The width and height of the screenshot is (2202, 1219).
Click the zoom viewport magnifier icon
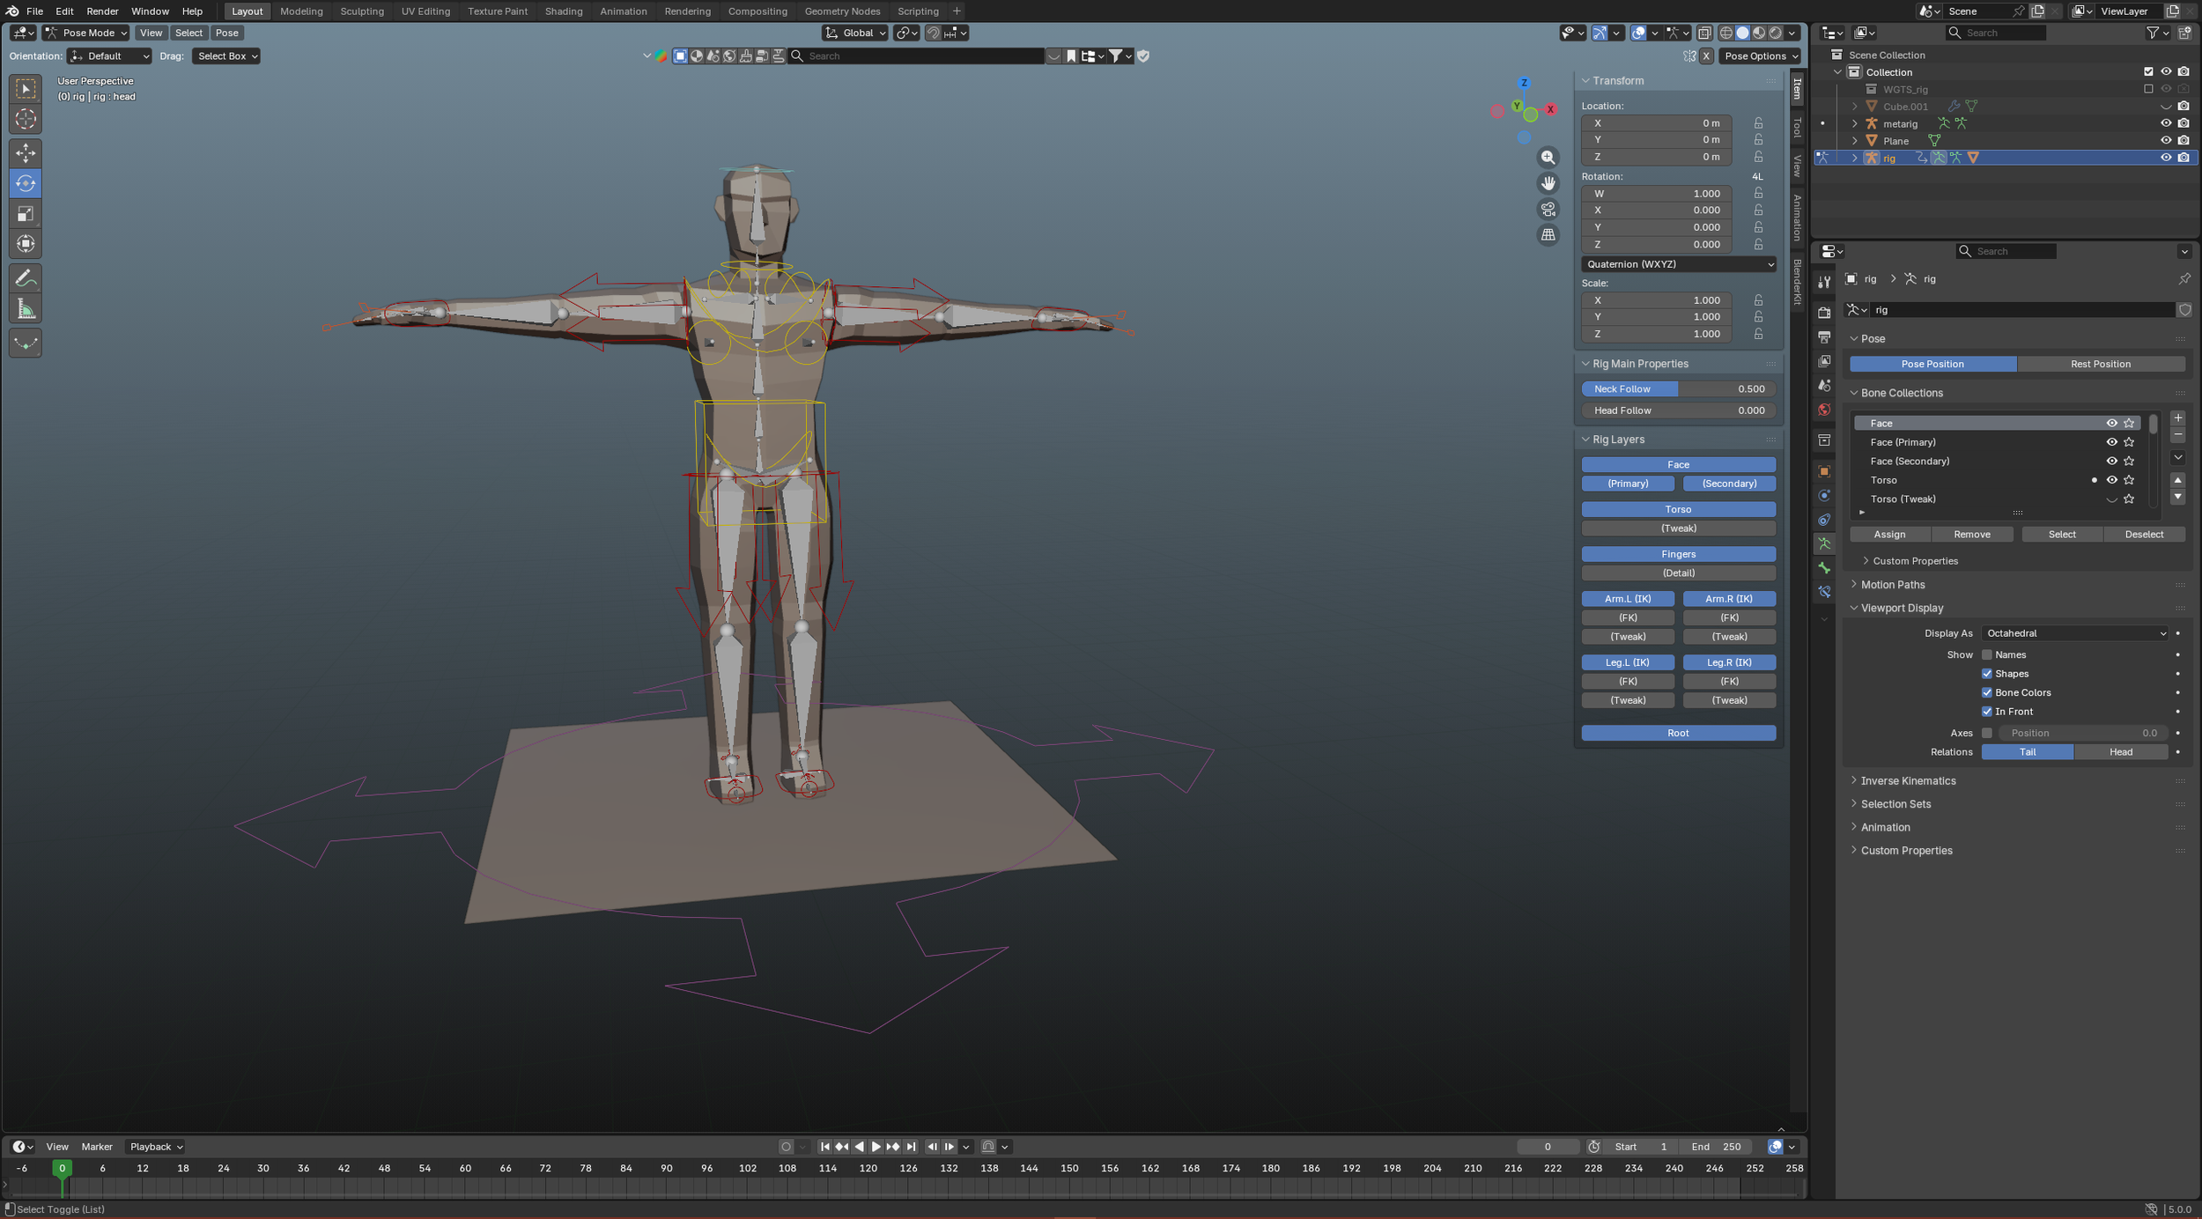pos(1548,158)
